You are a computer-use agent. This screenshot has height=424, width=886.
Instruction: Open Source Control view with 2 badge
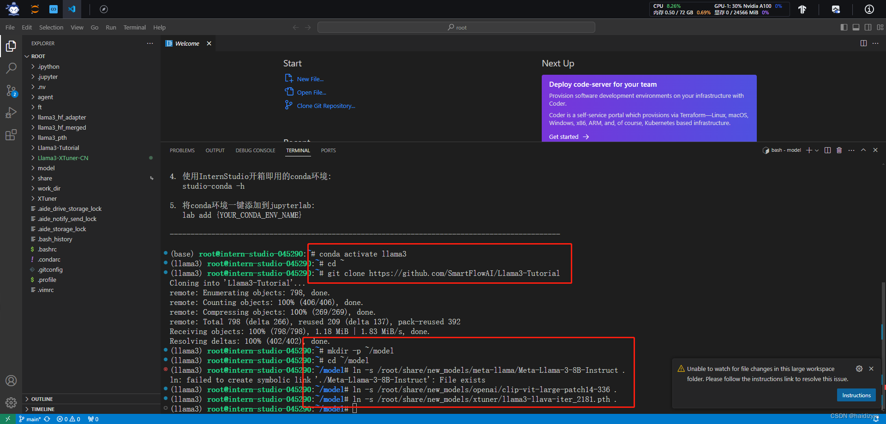[x=11, y=90]
